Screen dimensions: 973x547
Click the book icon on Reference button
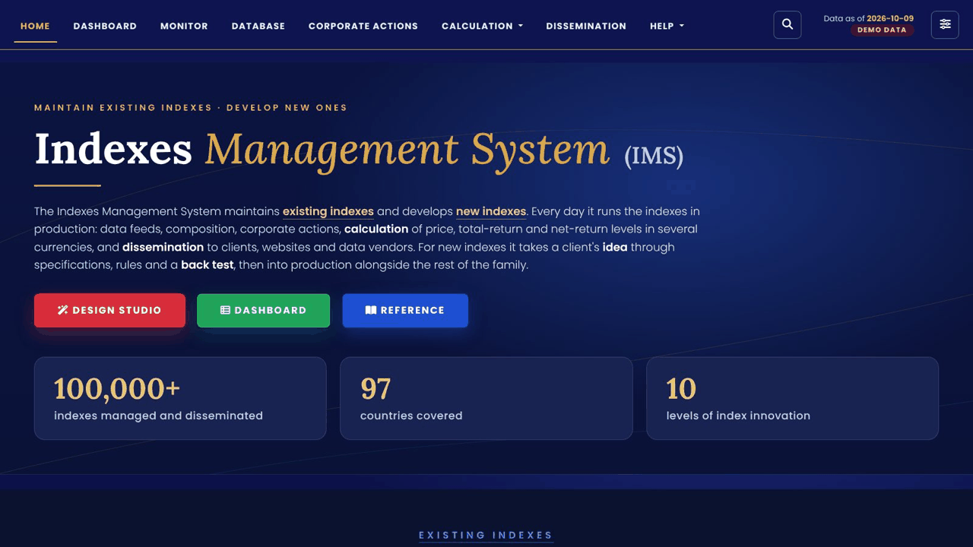click(x=371, y=310)
